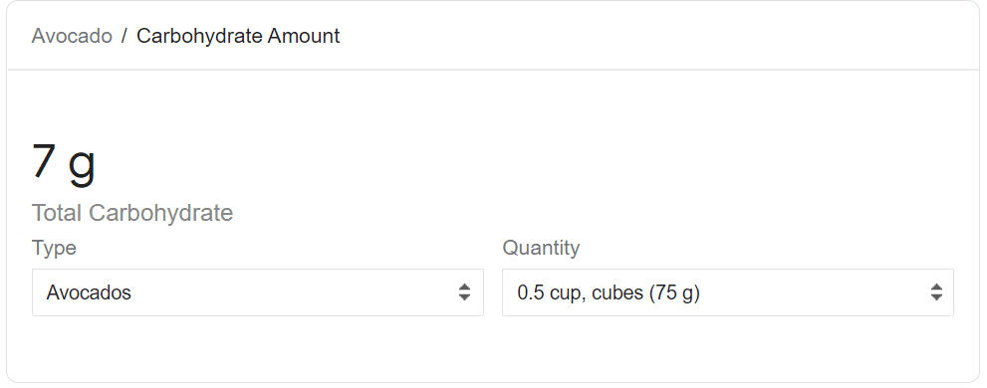Click the arrows icon on Type selector

coord(464,292)
